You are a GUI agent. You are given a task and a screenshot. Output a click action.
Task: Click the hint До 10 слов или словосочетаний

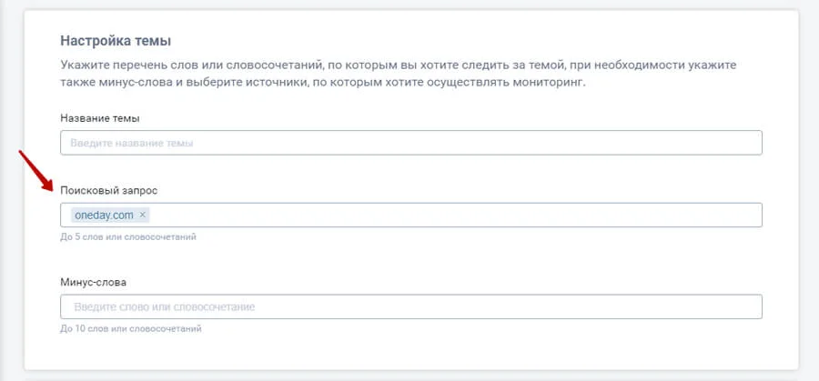[x=130, y=328]
